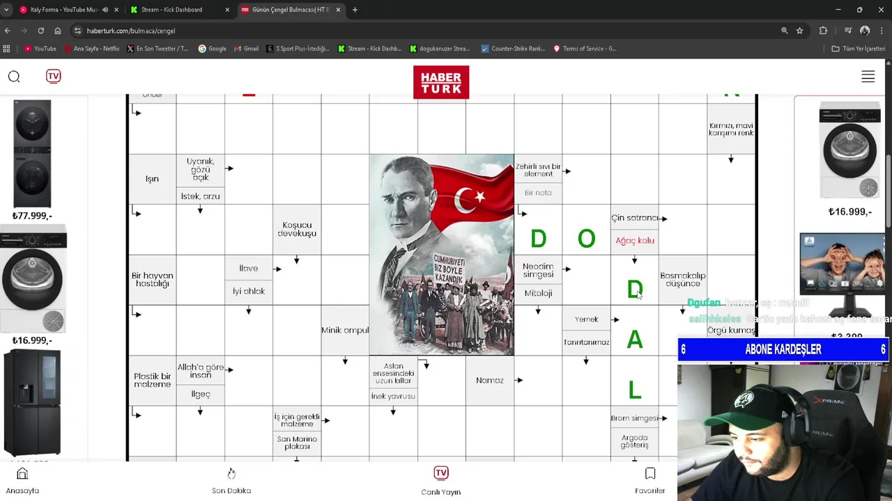This screenshot has width=892, height=501.
Task: Open the Chrome three-dot menu
Action: tap(882, 31)
